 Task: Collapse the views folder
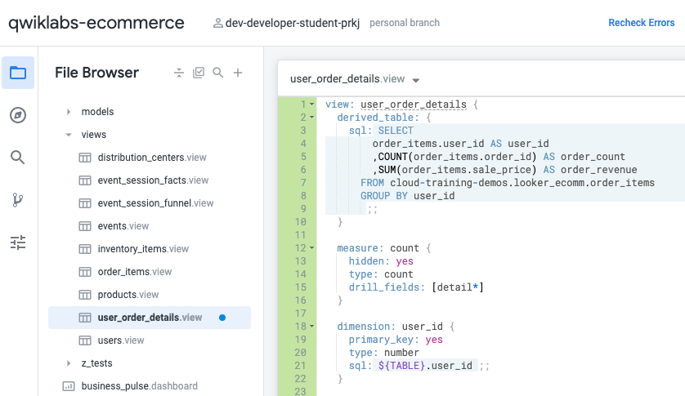(69, 135)
